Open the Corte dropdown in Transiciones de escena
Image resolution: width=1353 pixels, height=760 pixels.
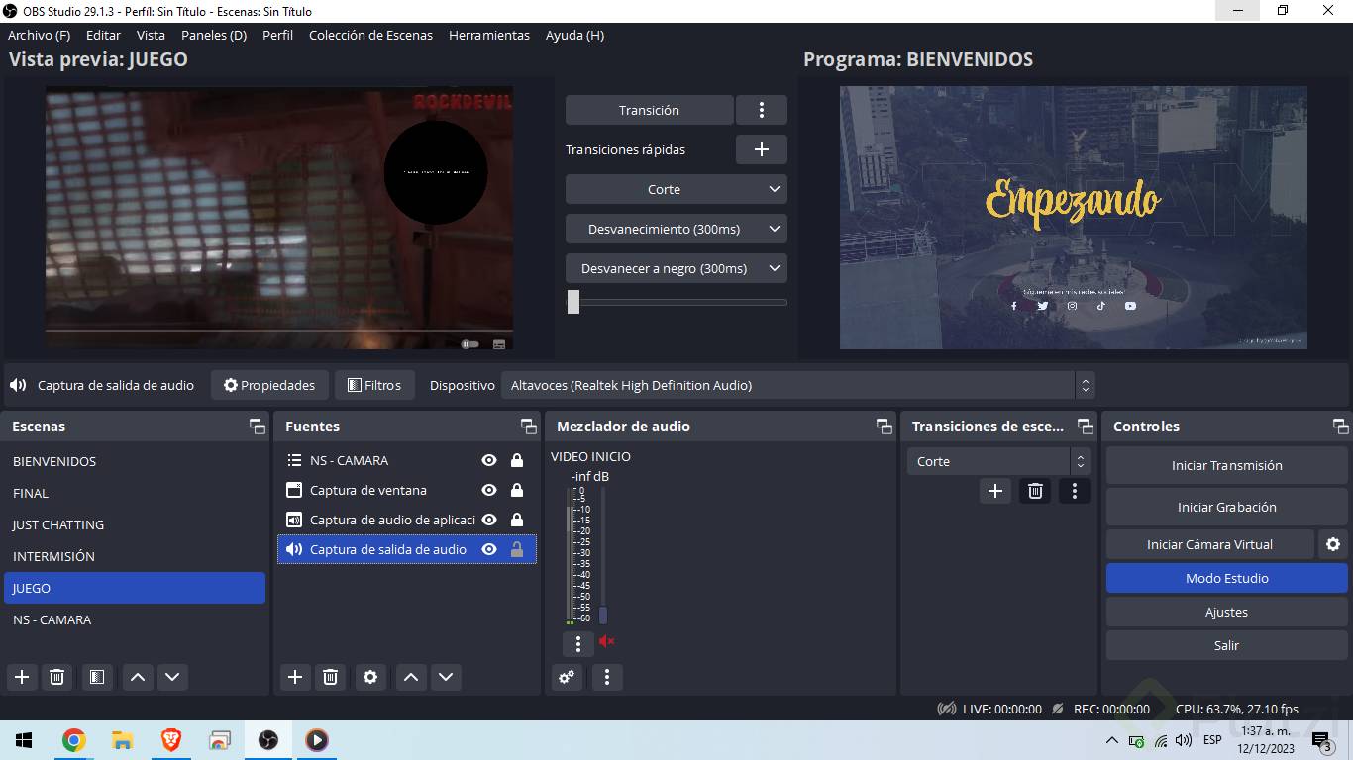pyautogui.click(x=998, y=461)
